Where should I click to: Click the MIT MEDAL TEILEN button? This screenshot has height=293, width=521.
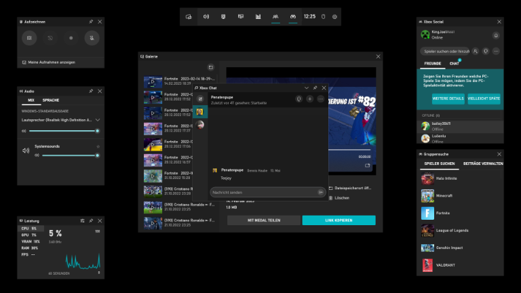click(263, 220)
